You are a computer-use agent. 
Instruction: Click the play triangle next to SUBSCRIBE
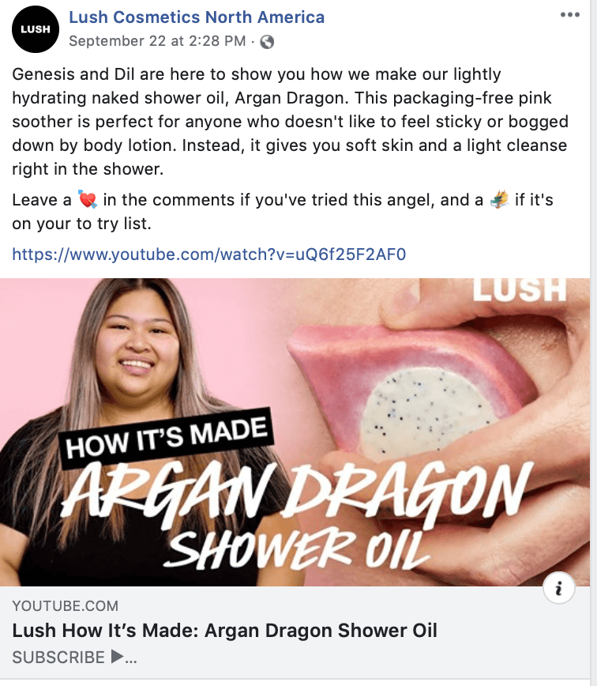[117, 656]
